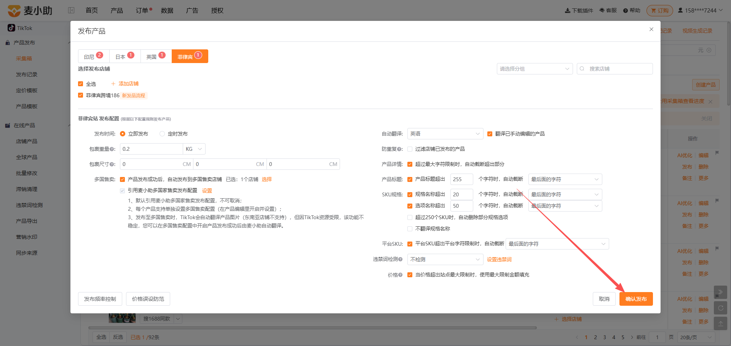Toggle 产品标题超出 checkbox

[410, 179]
